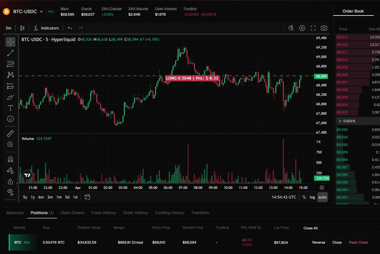380x254 pixels.
Task: Switch to the Trade History tab
Action: [x=104, y=213]
